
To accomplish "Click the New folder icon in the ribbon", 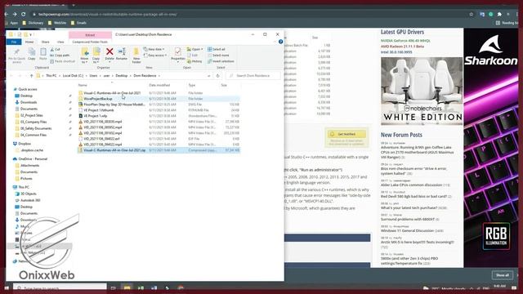I will [136, 56].
